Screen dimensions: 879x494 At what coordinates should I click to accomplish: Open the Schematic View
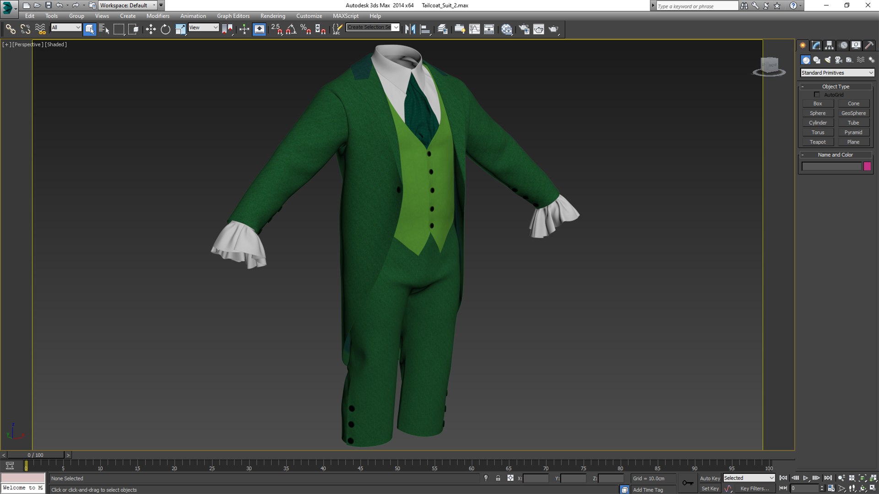(489, 29)
